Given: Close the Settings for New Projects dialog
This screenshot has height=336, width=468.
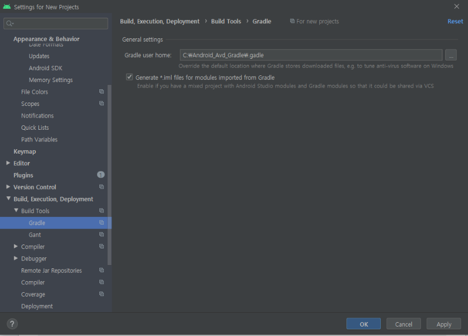Looking at the screenshot, I should (457, 7).
